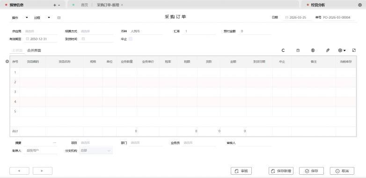Click the 审核人 field
Image resolution: width=366 pixels, height=178 pixels.
coord(255,143)
